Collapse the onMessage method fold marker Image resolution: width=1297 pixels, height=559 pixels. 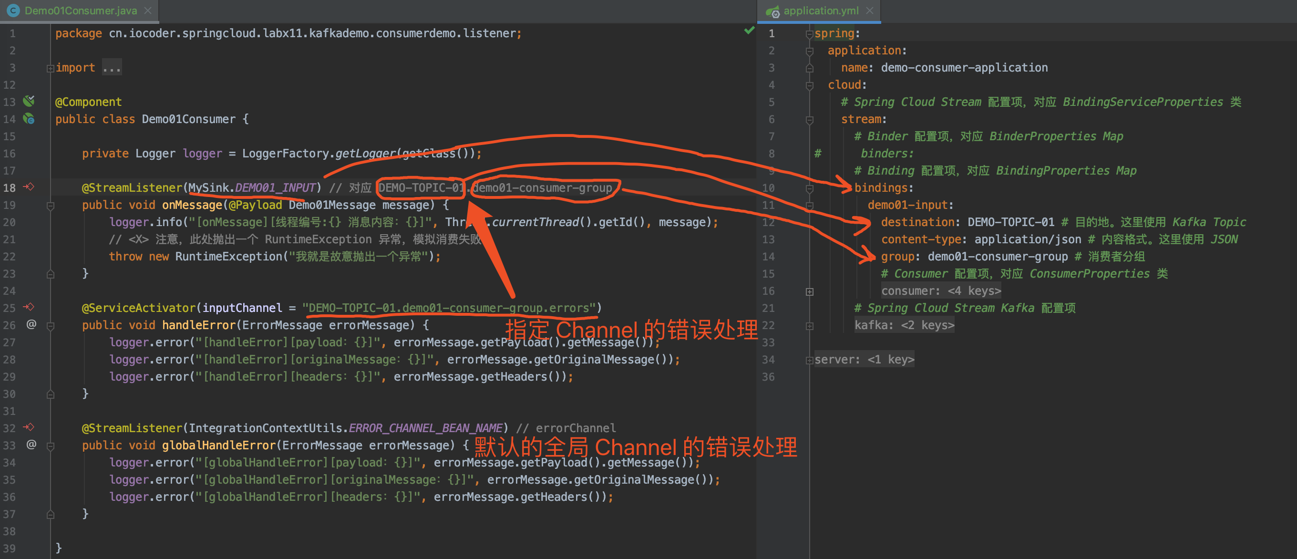tap(51, 206)
